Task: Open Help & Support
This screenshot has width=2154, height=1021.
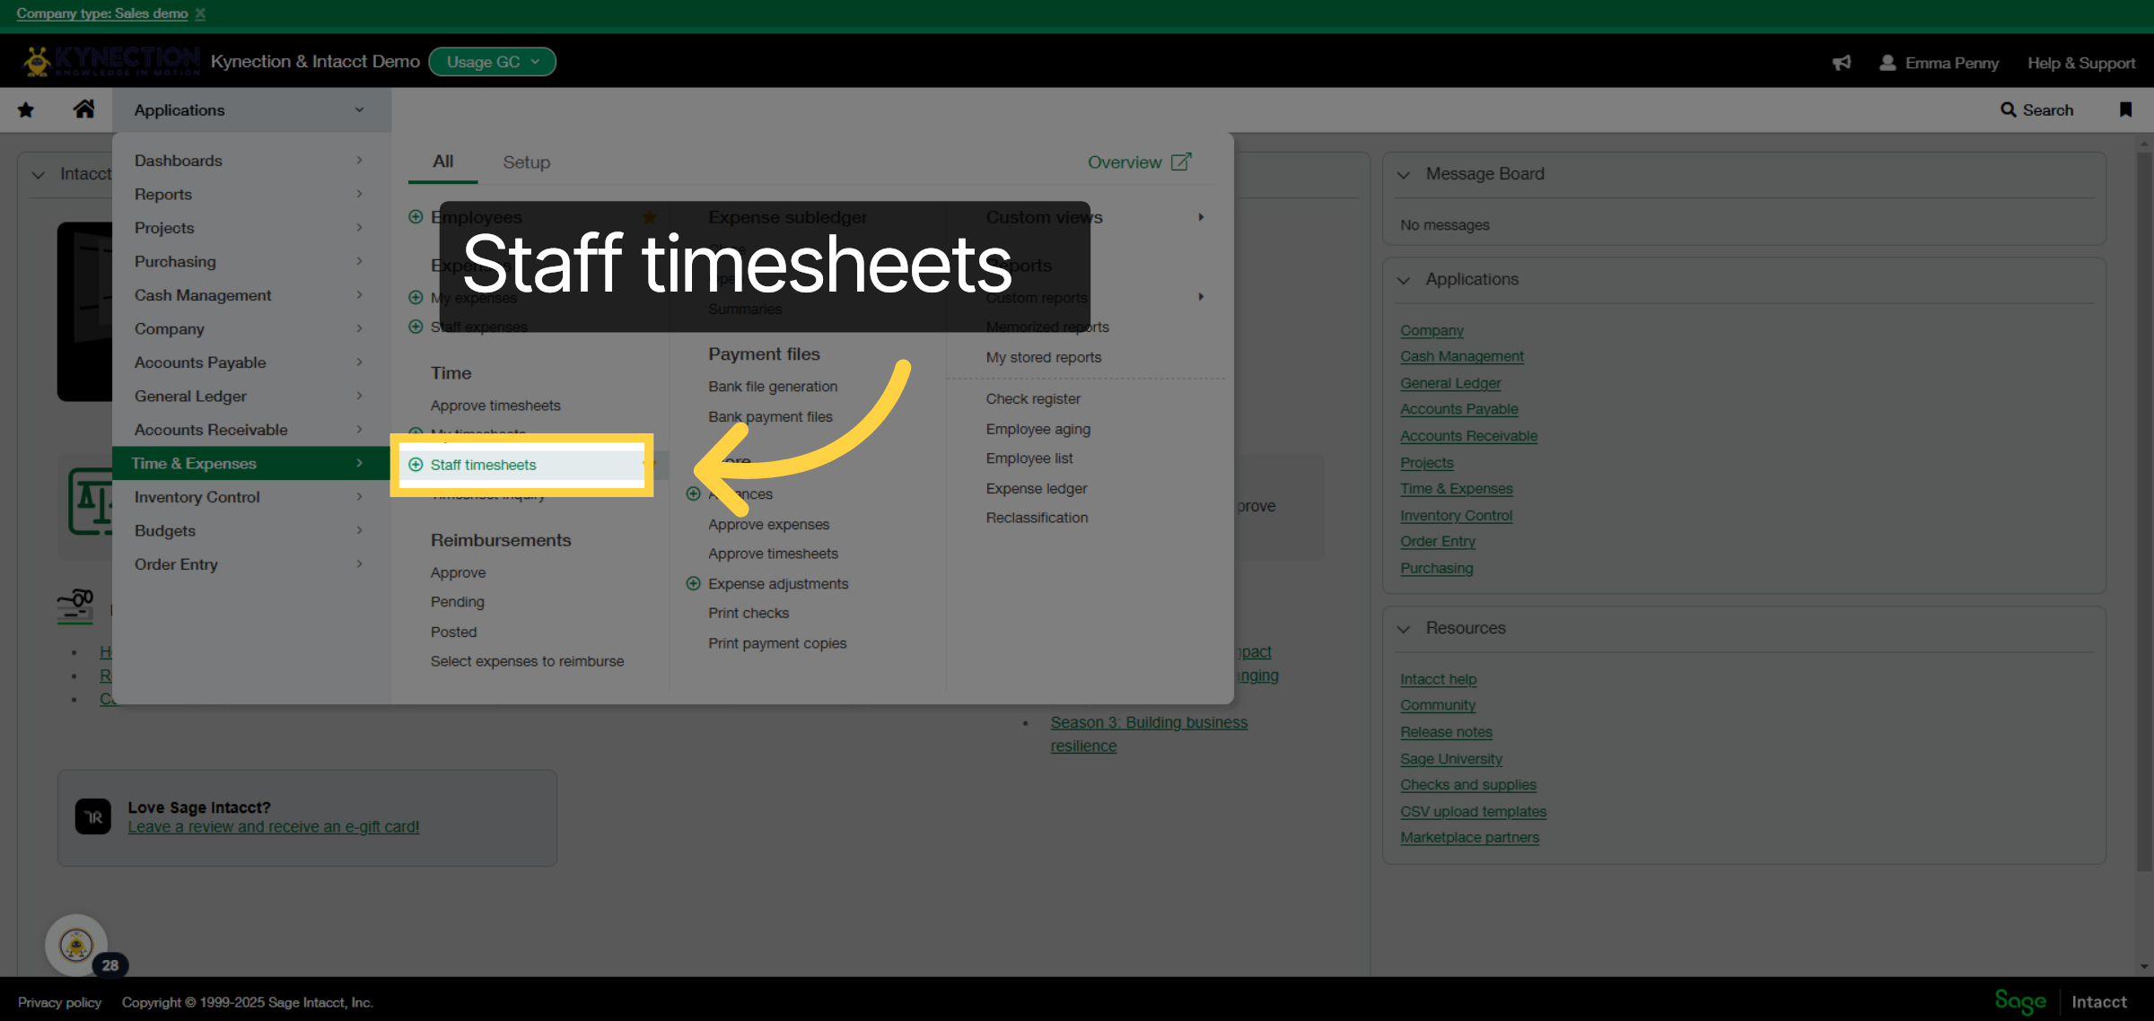Action: click(x=2081, y=63)
